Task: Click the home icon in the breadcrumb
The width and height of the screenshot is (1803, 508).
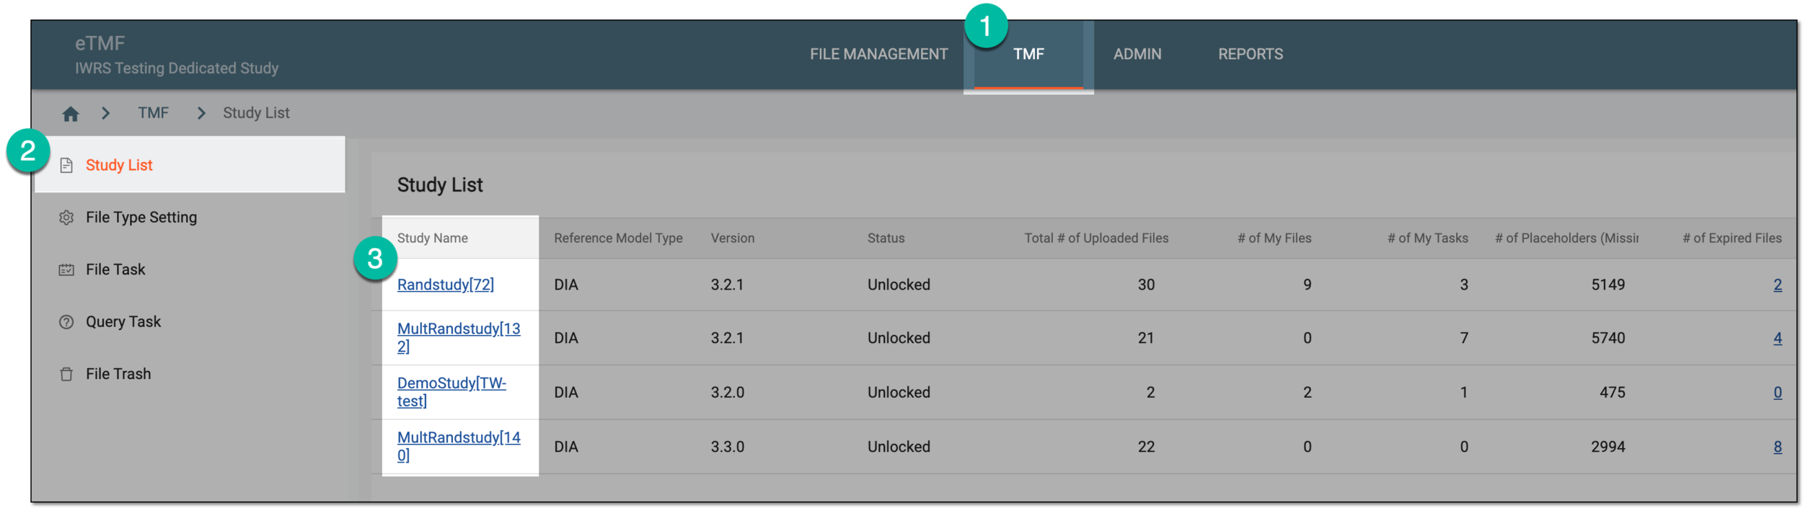Action: click(x=70, y=114)
